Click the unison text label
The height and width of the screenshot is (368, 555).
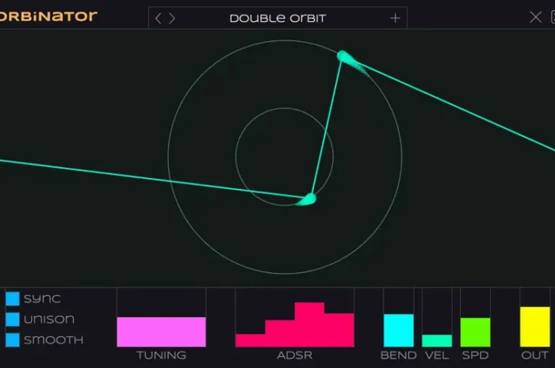click(x=49, y=319)
